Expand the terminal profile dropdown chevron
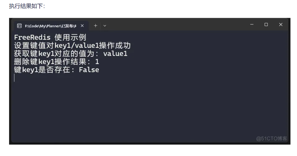297x156 pixels. [x=105, y=26]
